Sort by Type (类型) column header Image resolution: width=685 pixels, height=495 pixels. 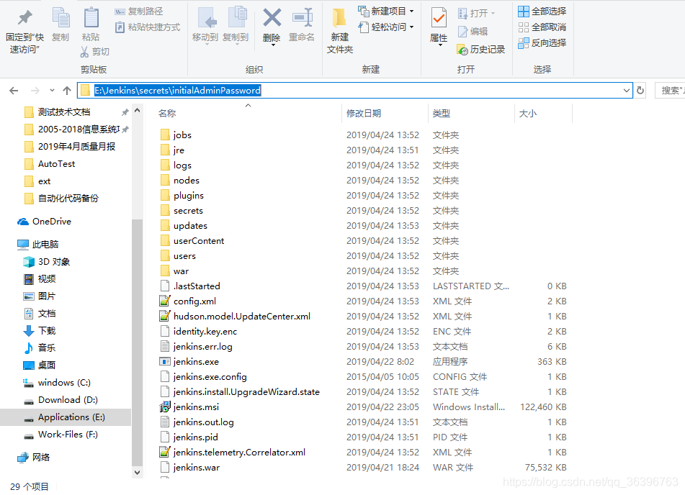tap(442, 114)
